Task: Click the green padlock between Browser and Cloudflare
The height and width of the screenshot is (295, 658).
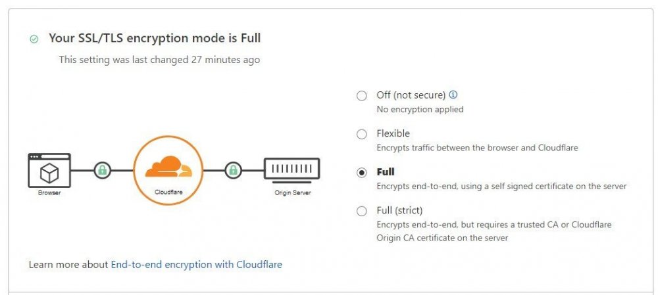Action: (x=101, y=171)
